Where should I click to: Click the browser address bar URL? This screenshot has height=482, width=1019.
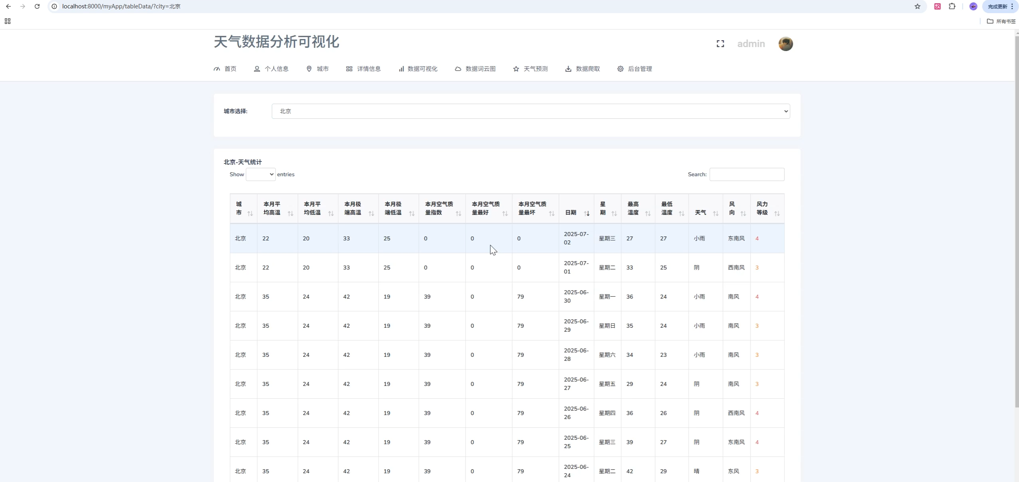click(x=121, y=6)
